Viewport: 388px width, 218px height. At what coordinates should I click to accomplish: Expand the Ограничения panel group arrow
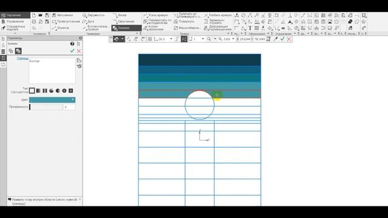pyautogui.click(x=295, y=33)
